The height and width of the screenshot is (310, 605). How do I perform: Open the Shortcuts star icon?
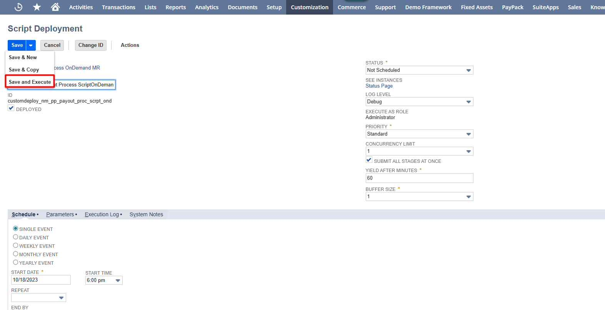tap(37, 7)
